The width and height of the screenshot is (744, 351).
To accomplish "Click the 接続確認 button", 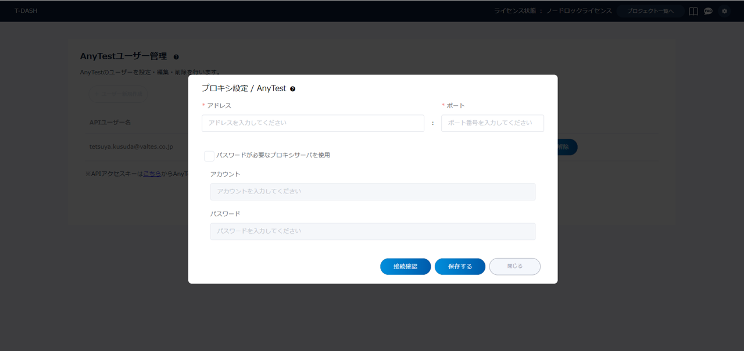I will (x=405, y=266).
